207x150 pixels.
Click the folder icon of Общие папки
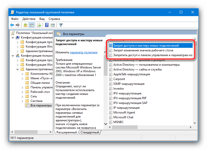click(x=27, y=83)
